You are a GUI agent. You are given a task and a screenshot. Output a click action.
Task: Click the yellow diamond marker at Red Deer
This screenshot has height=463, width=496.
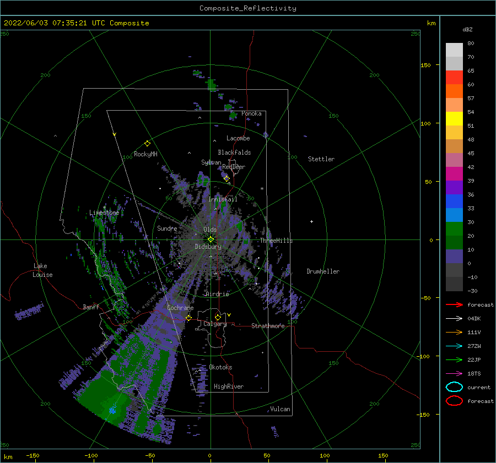[227, 179]
